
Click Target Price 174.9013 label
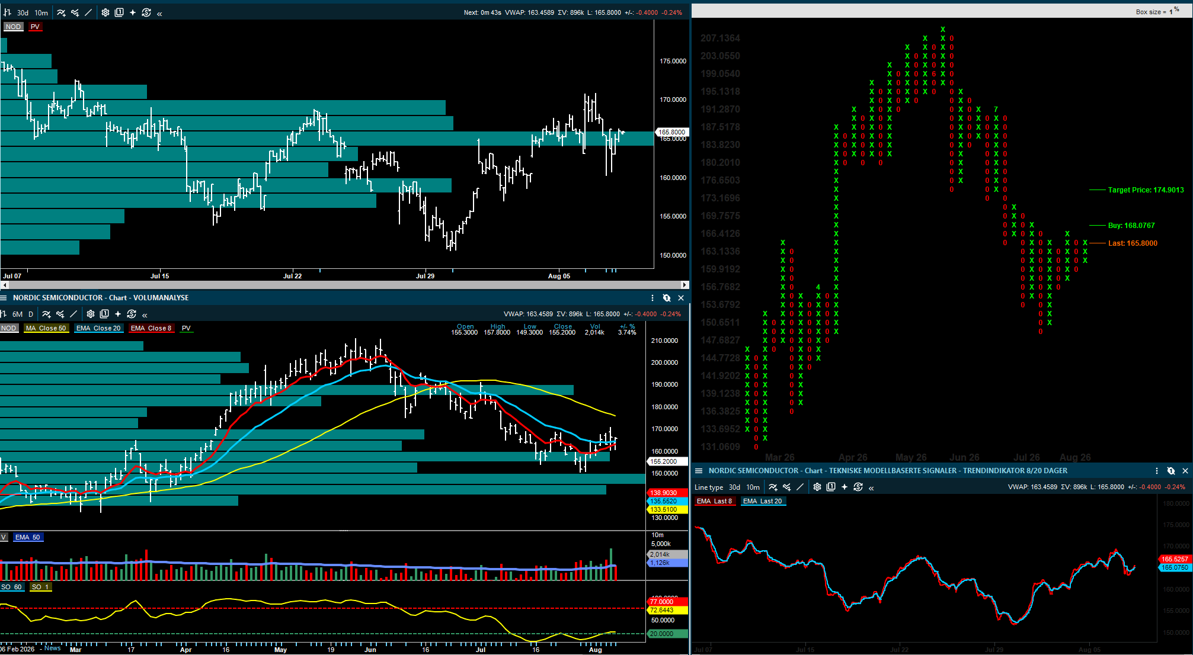click(x=1146, y=190)
